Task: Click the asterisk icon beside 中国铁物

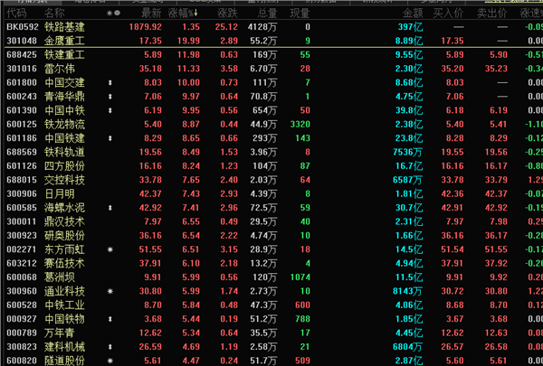Action: click(x=110, y=319)
